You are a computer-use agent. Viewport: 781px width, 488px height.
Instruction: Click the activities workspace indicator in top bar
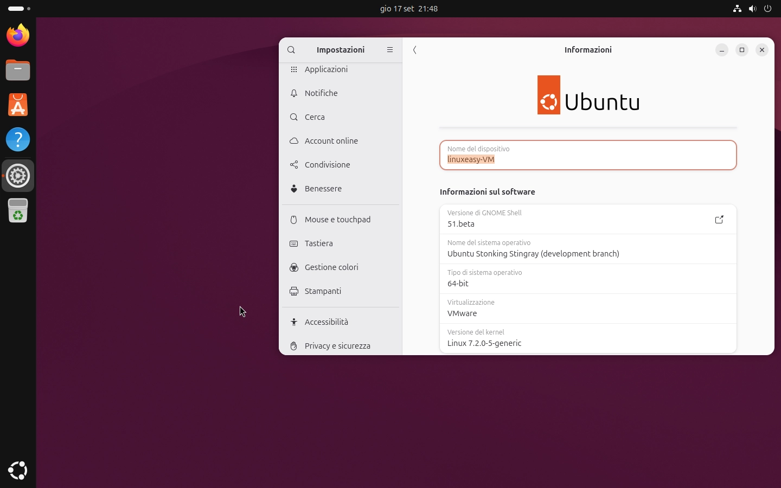pos(19,9)
